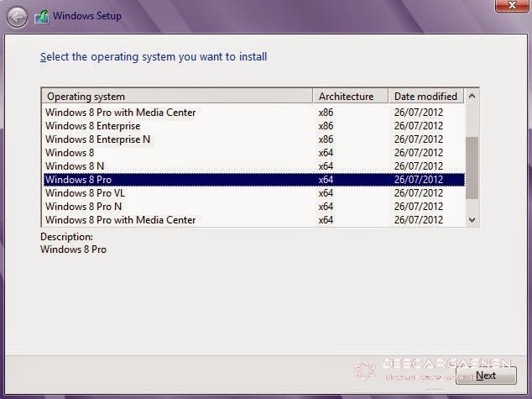This screenshot has width=532, height=399.
Task: Click the list scrollbar thumb
Action: [472, 168]
